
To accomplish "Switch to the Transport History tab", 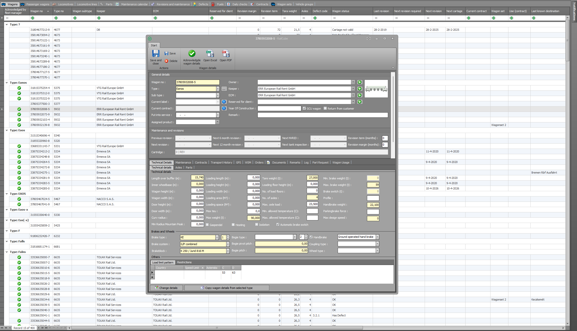I will (221, 162).
